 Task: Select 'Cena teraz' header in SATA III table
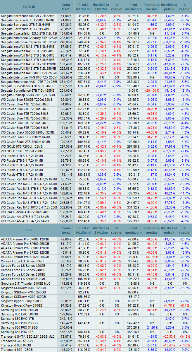click(66, 6)
